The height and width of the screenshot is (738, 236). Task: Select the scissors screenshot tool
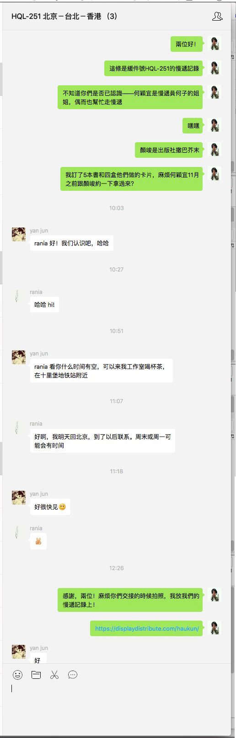coord(54,675)
